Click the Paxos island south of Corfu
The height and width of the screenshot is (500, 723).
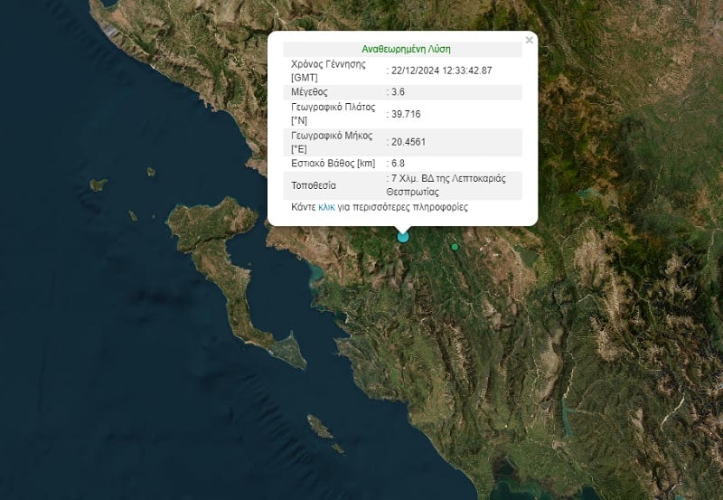pos(320,427)
